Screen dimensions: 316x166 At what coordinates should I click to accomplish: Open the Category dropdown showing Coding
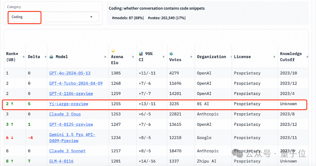point(53,17)
